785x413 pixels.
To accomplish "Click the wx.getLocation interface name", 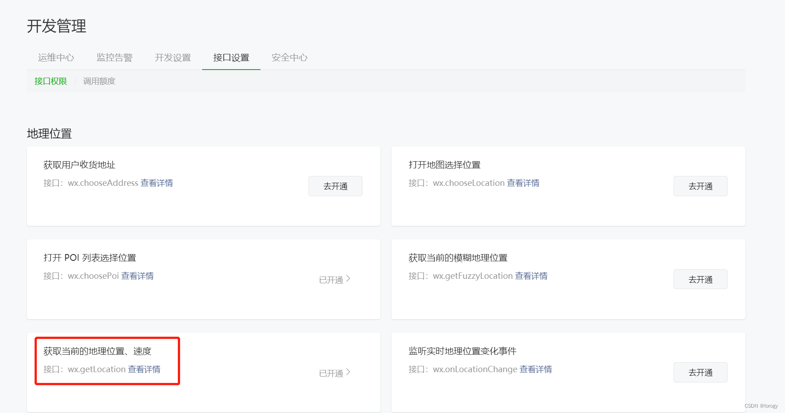I will click(x=97, y=369).
